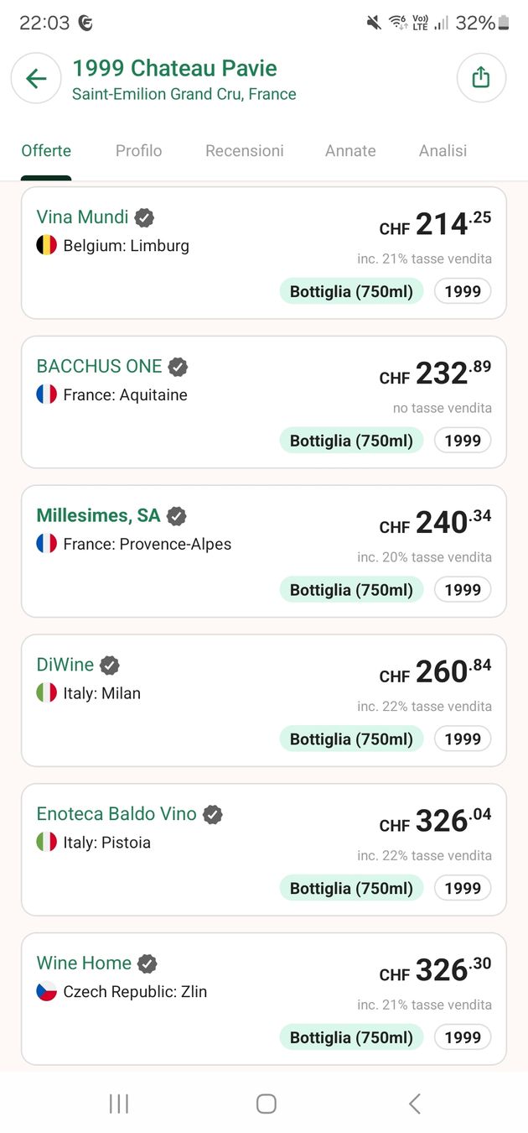The height and width of the screenshot is (1133, 528).
Task: Tap the back arrow in the header
Action: [35, 78]
